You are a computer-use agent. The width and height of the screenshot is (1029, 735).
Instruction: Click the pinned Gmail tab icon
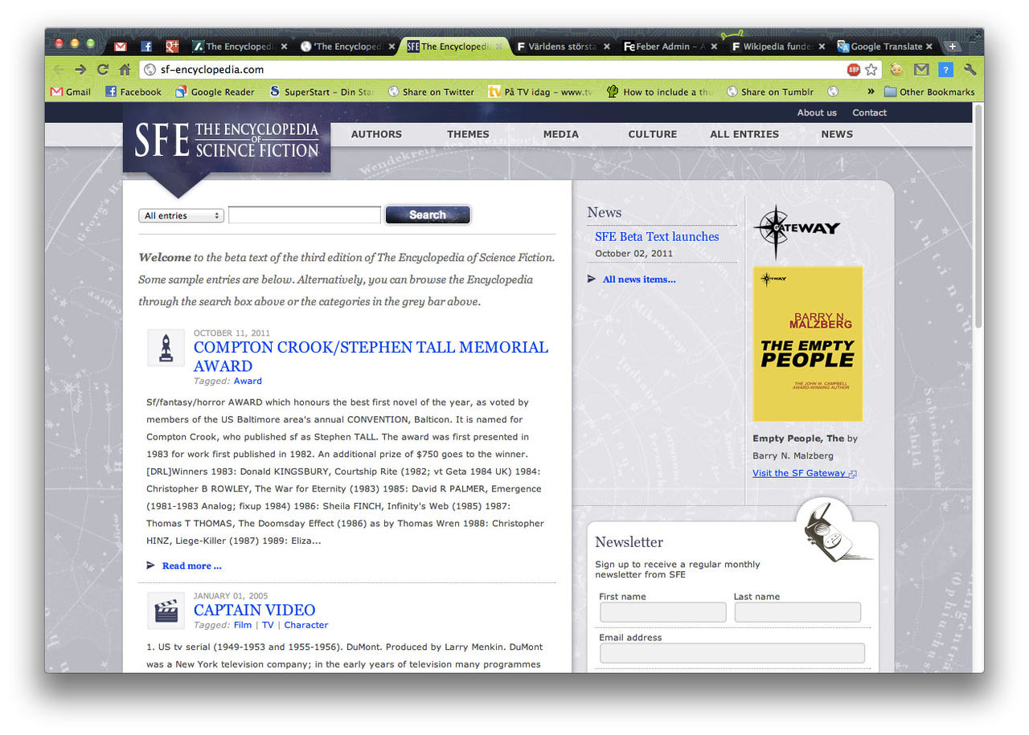click(x=121, y=47)
